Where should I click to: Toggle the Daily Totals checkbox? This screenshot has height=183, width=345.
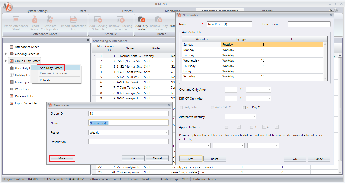tap(181, 107)
